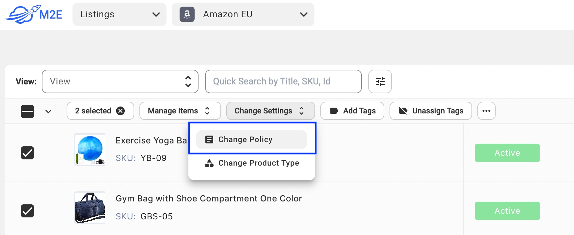Image resolution: width=574 pixels, height=235 pixels.
Task: Click the Amazon icon in marketplace selector
Action: pos(187,14)
